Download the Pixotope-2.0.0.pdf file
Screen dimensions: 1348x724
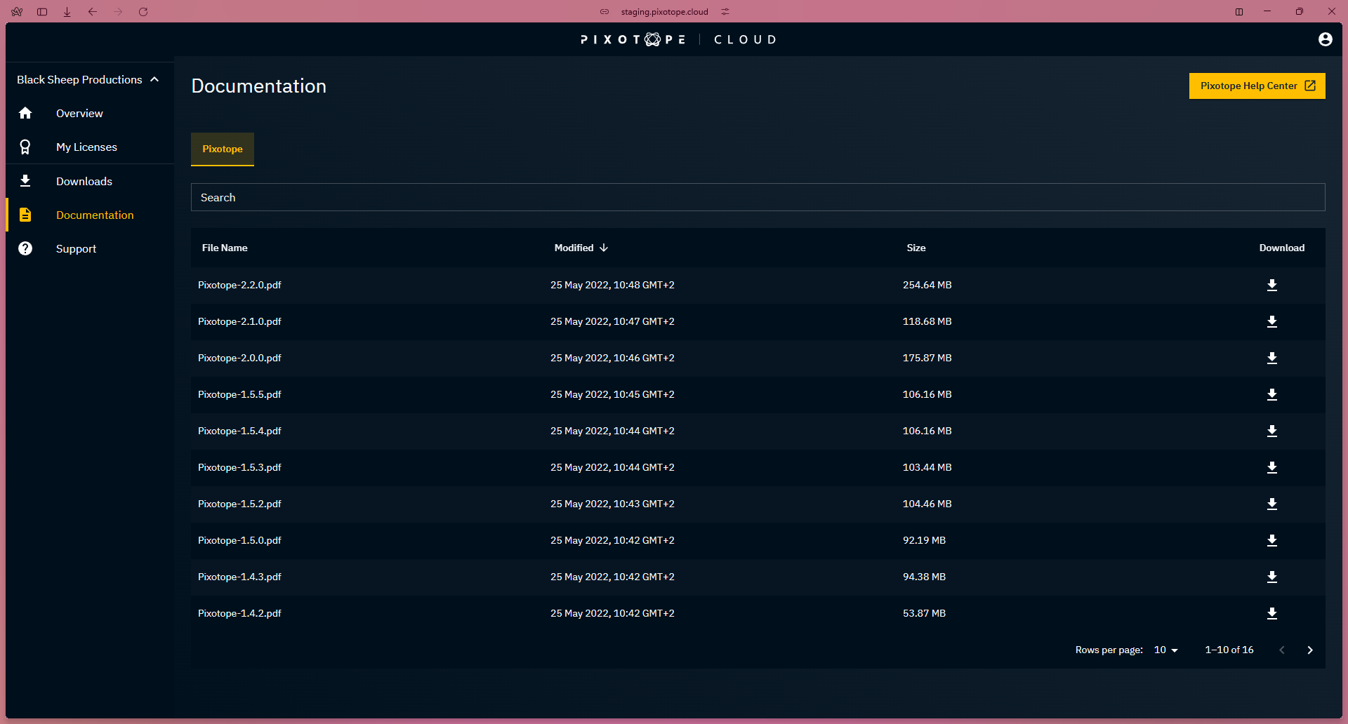coord(1271,358)
